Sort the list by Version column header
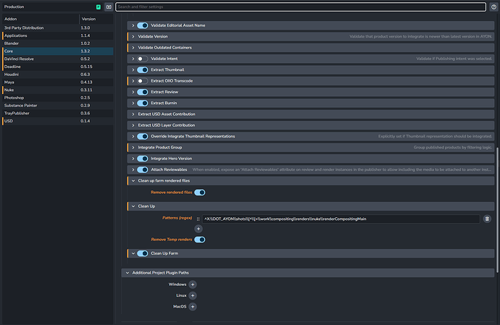This screenshot has height=325, width=500. click(88, 19)
